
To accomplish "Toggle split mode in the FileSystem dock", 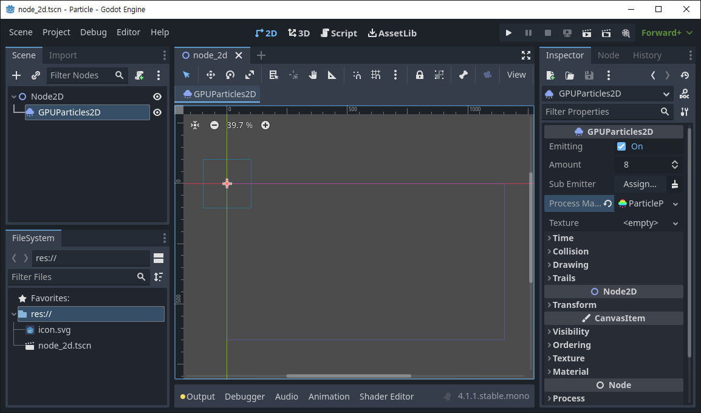I will (x=159, y=258).
